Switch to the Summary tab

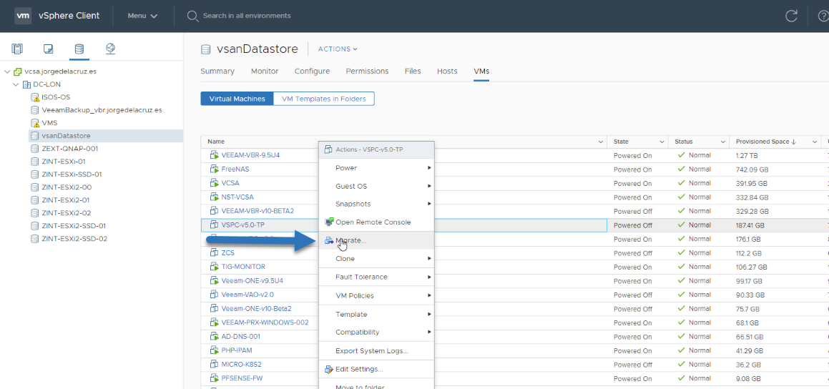[x=217, y=72]
